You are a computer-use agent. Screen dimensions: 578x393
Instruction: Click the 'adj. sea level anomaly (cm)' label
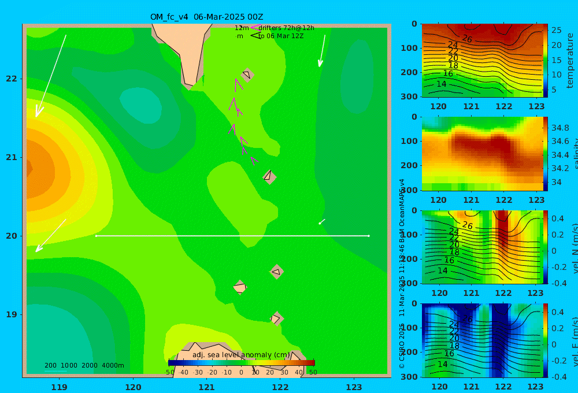tap(241, 355)
